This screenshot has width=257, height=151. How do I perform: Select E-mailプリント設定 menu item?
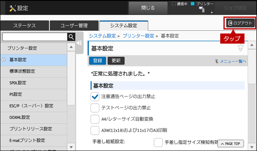(x=34, y=141)
